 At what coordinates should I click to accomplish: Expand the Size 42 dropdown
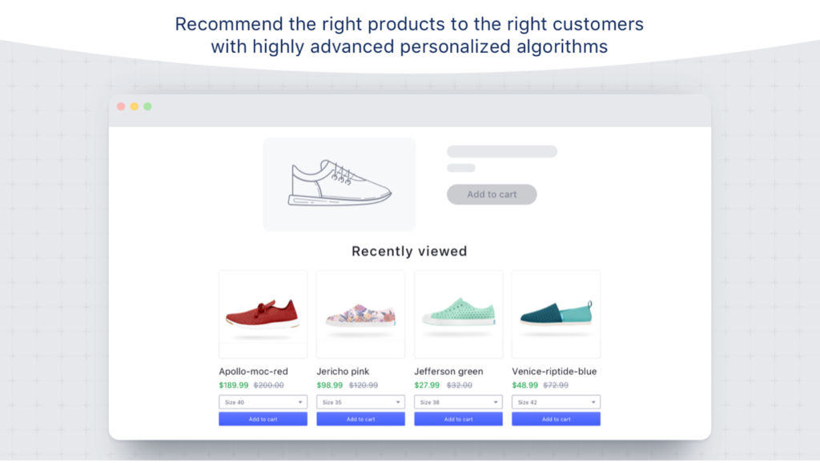click(556, 402)
